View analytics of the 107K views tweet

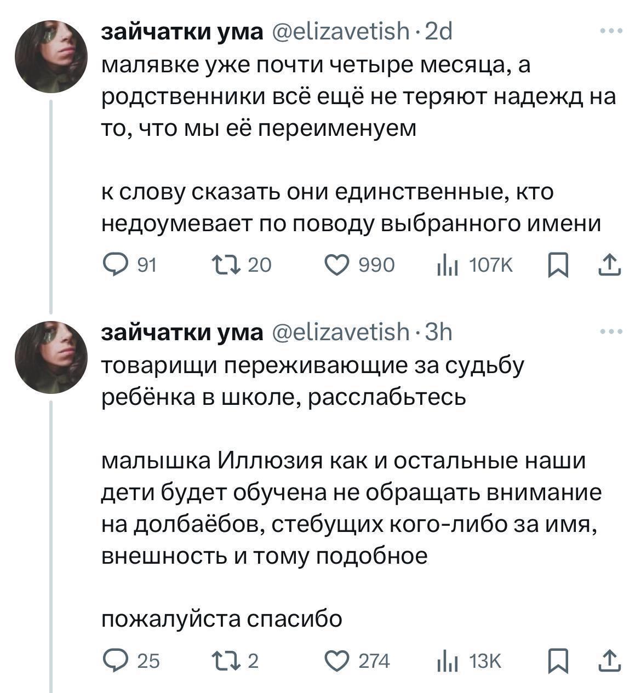[x=443, y=266]
